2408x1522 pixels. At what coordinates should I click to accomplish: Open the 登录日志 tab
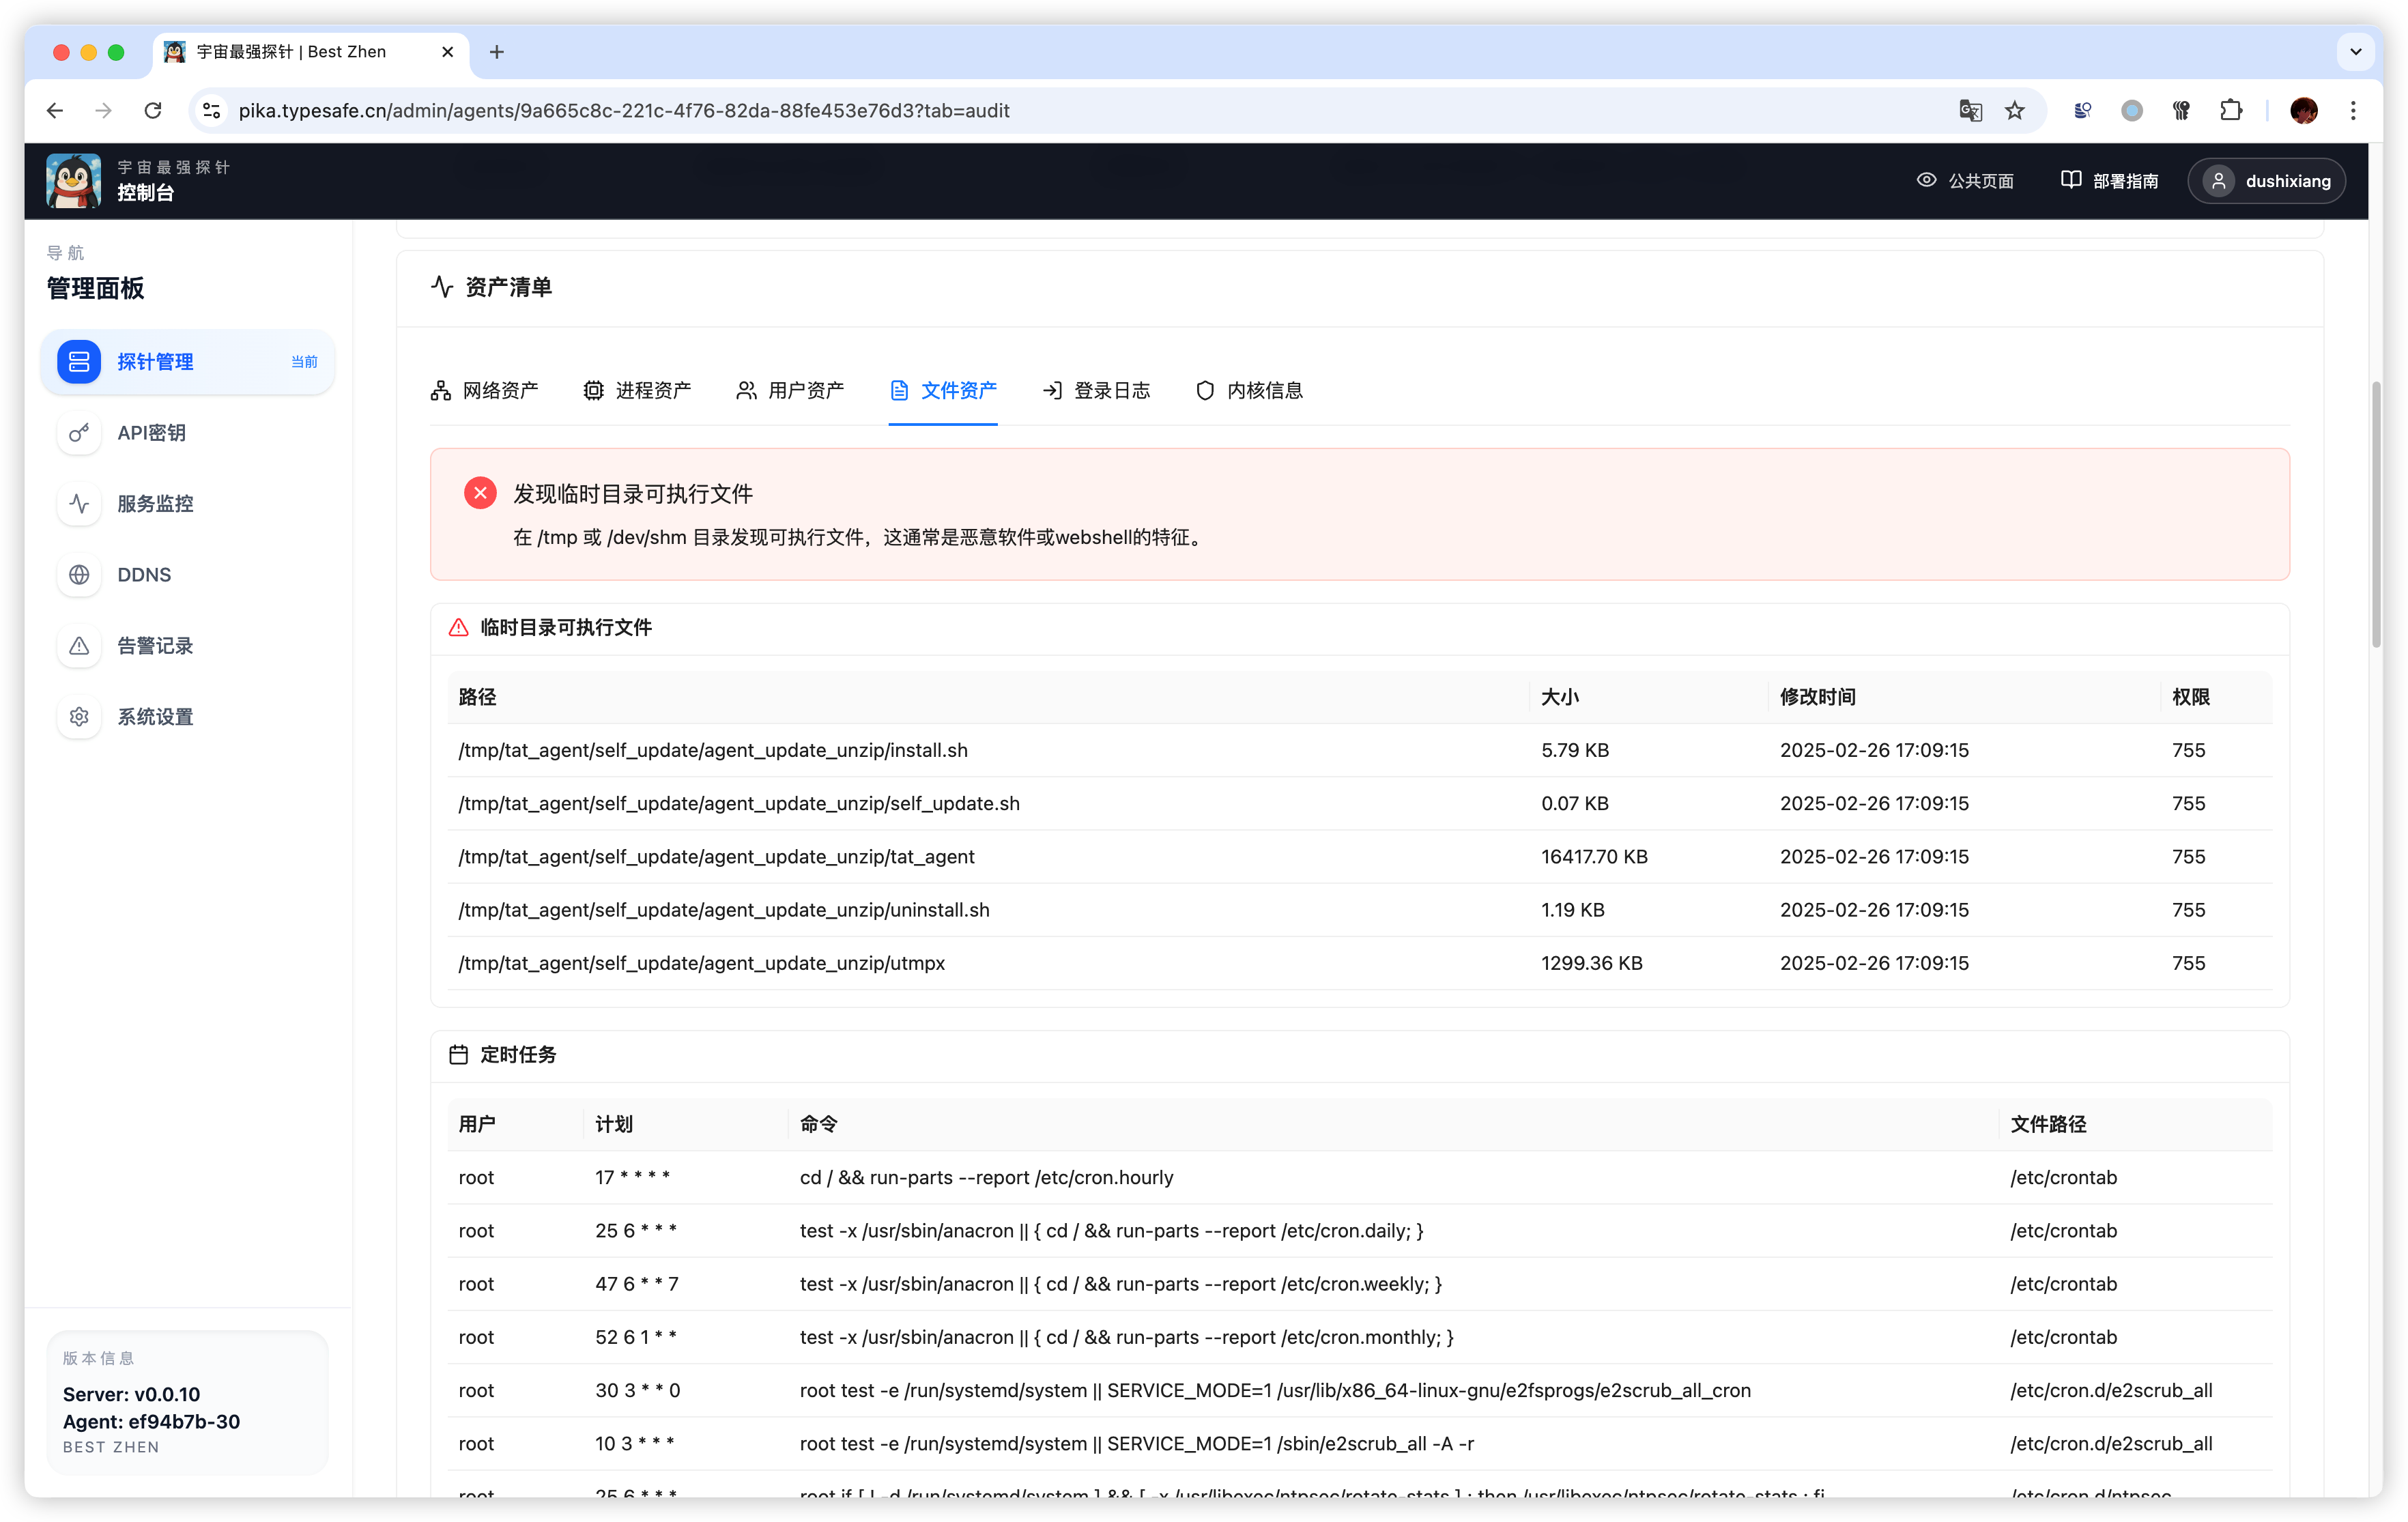[1096, 390]
